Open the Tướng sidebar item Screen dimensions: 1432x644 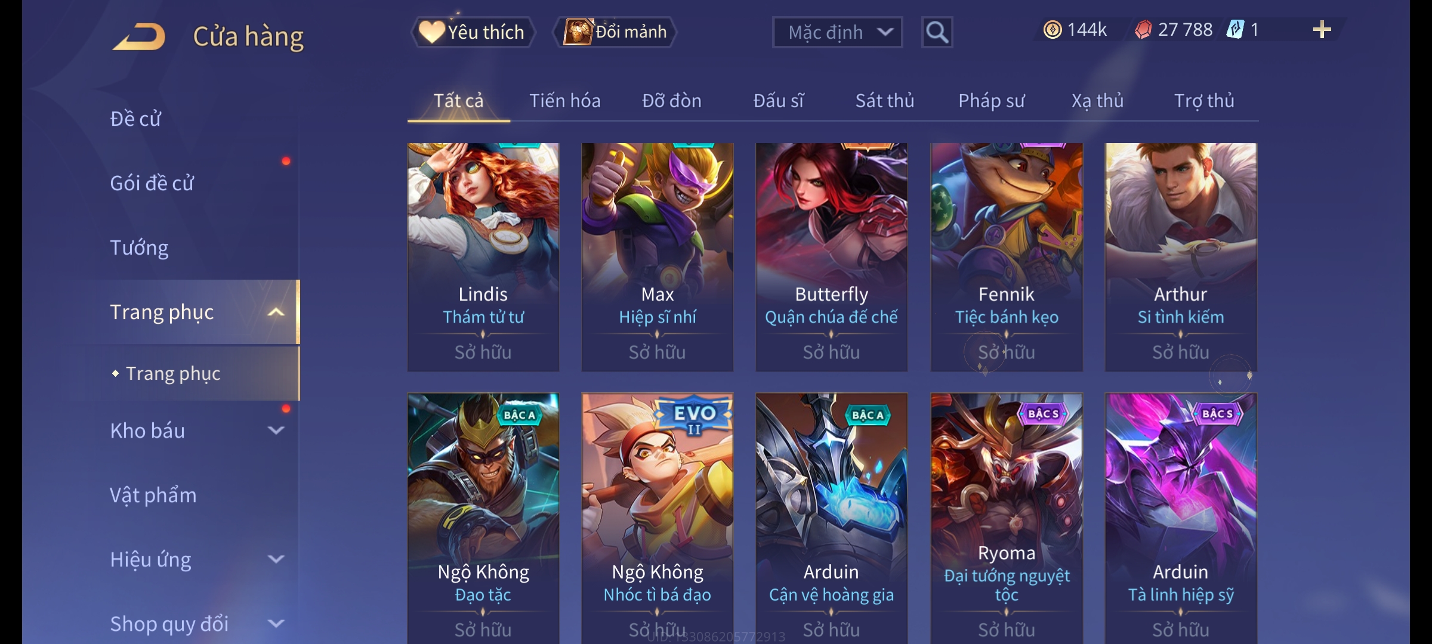[139, 247]
